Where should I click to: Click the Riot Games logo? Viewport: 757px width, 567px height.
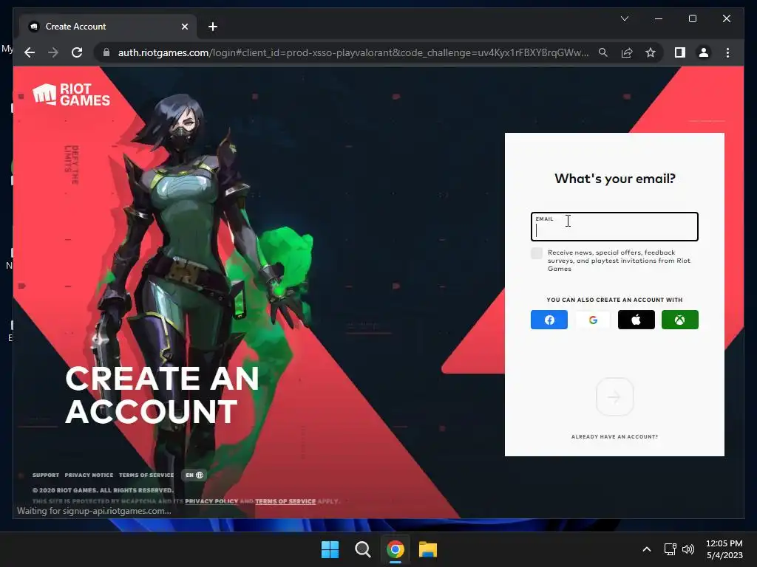(72, 94)
